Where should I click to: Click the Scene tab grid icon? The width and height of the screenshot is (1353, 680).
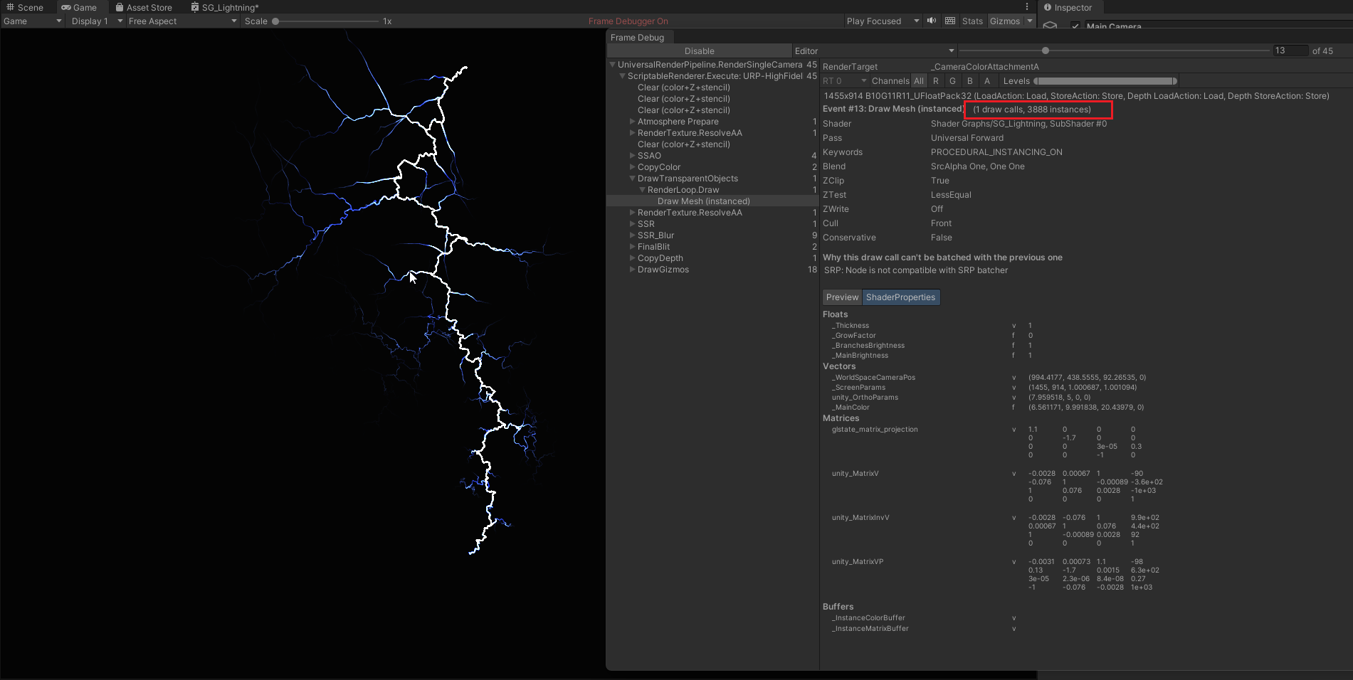[10, 7]
